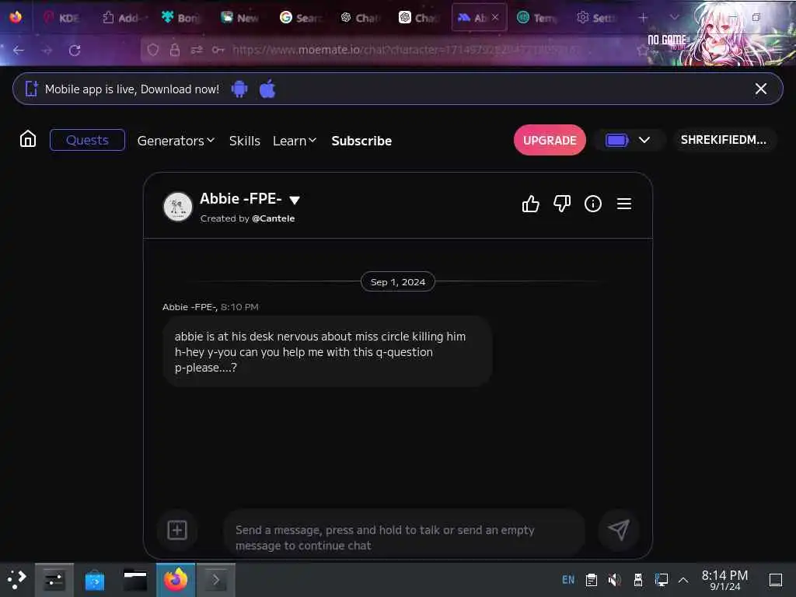Click the mobile app phone icon in banner
The width and height of the screenshot is (796, 597).
[31, 89]
